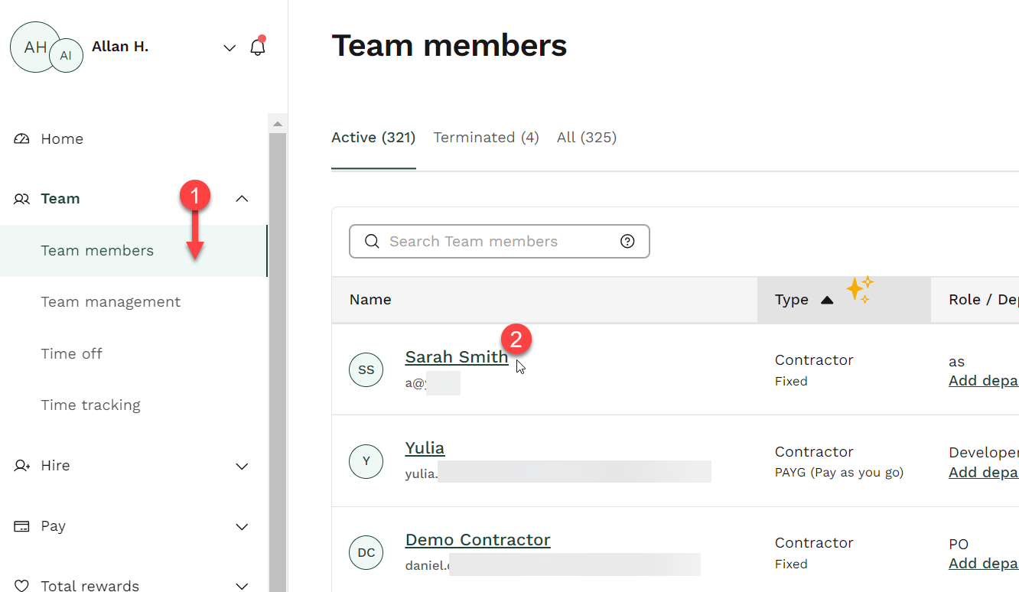
Task: Switch to the Terminated tab
Action: pos(486,137)
